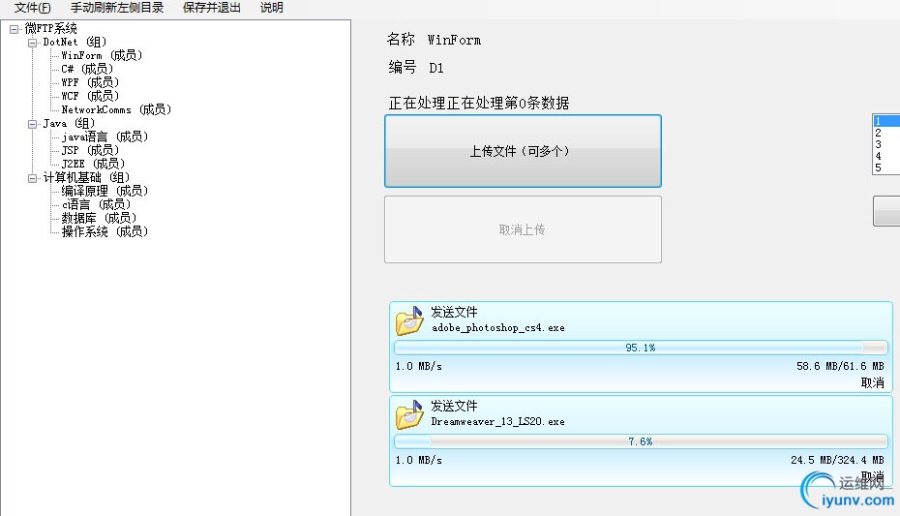Select J2EE (成员) tree node

pyautogui.click(x=93, y=165)
